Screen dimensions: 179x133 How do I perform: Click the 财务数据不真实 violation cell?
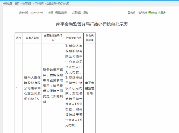pyautogui.click(x=53, y=85)
